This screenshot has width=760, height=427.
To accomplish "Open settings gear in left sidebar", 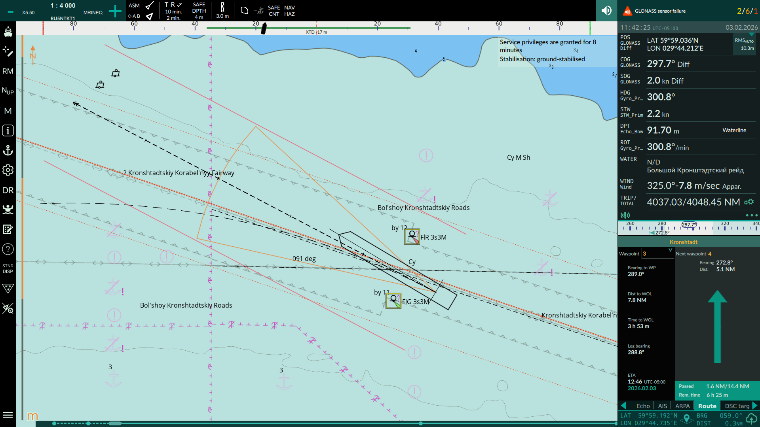I will point(8,170).
